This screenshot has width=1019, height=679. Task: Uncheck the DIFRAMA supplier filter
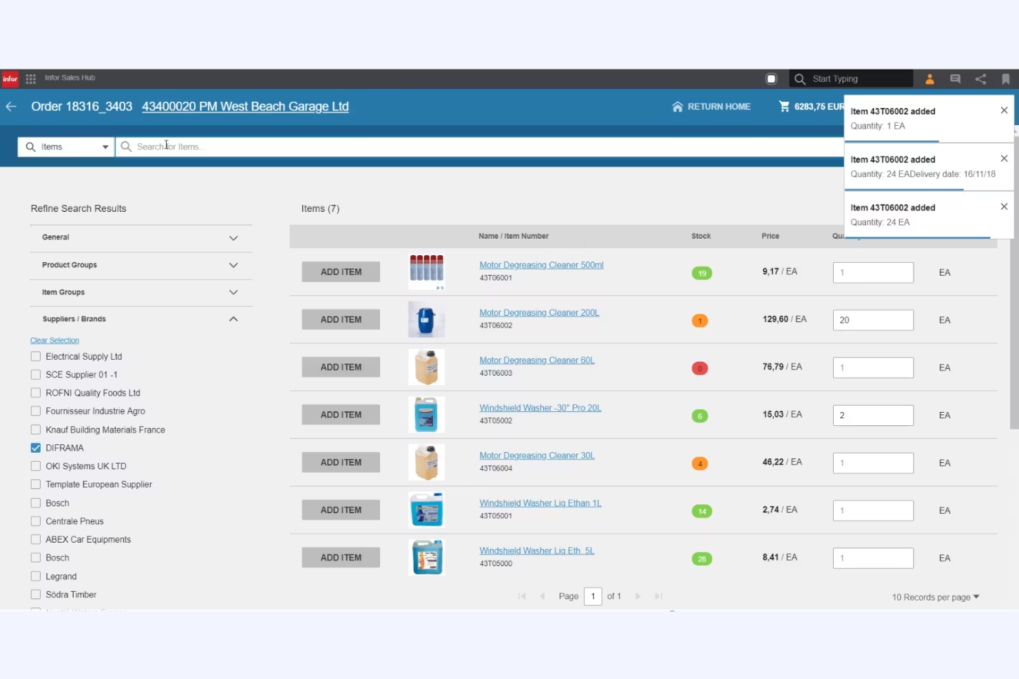tap(36, 448)
